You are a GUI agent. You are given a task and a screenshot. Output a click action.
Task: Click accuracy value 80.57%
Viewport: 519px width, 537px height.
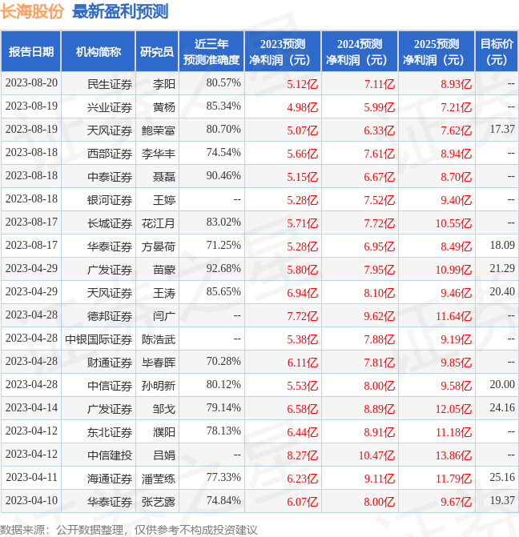tap(223, 83)
